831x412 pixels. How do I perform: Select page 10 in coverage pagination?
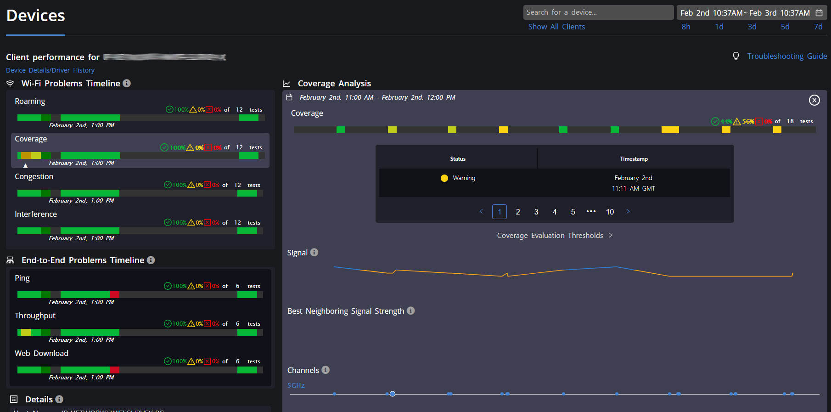tap(610, 212)
